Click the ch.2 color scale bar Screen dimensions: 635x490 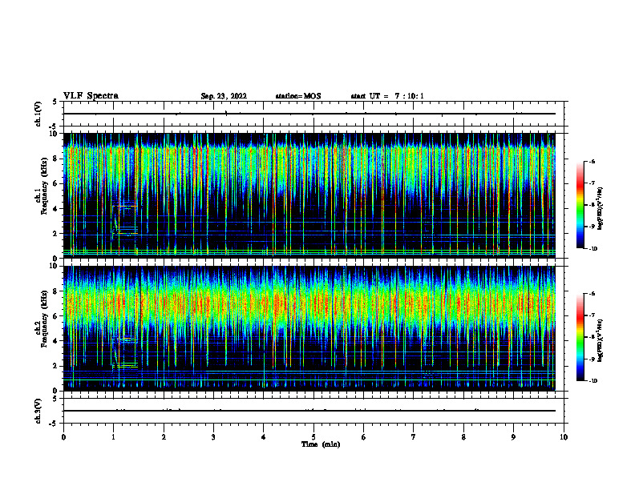click(x=580, y=337)
